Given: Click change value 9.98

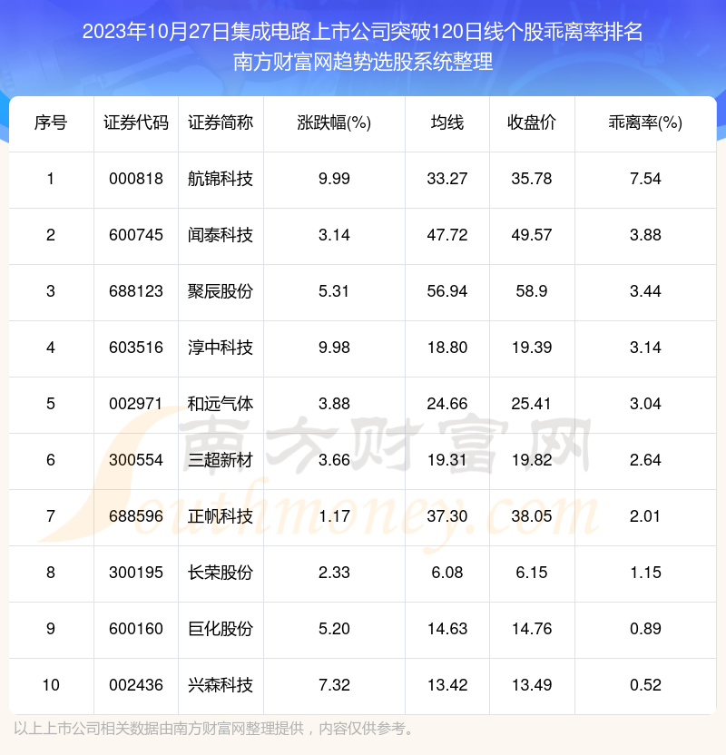Looking at the screenshot, I should coord(334,348).
